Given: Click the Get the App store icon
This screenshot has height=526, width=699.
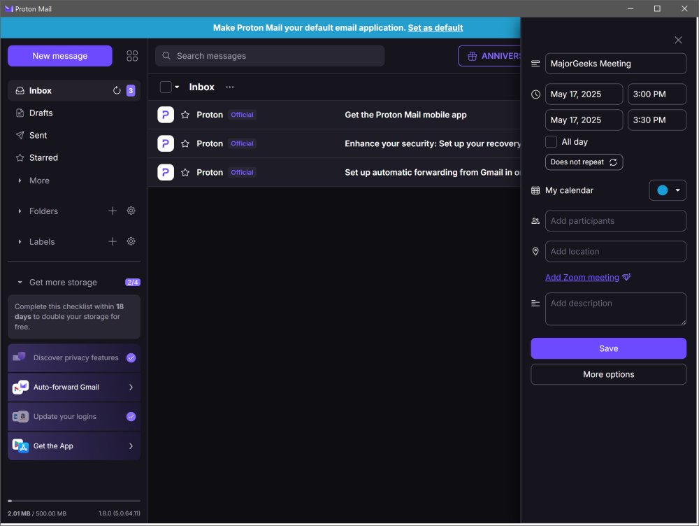Looking at the screenshot, I should point(20,446).
